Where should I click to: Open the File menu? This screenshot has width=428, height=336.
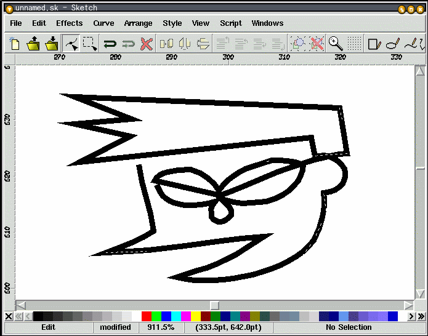click(15, 23)
